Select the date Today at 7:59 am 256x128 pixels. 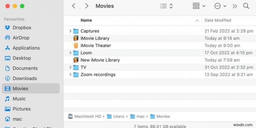222,60
